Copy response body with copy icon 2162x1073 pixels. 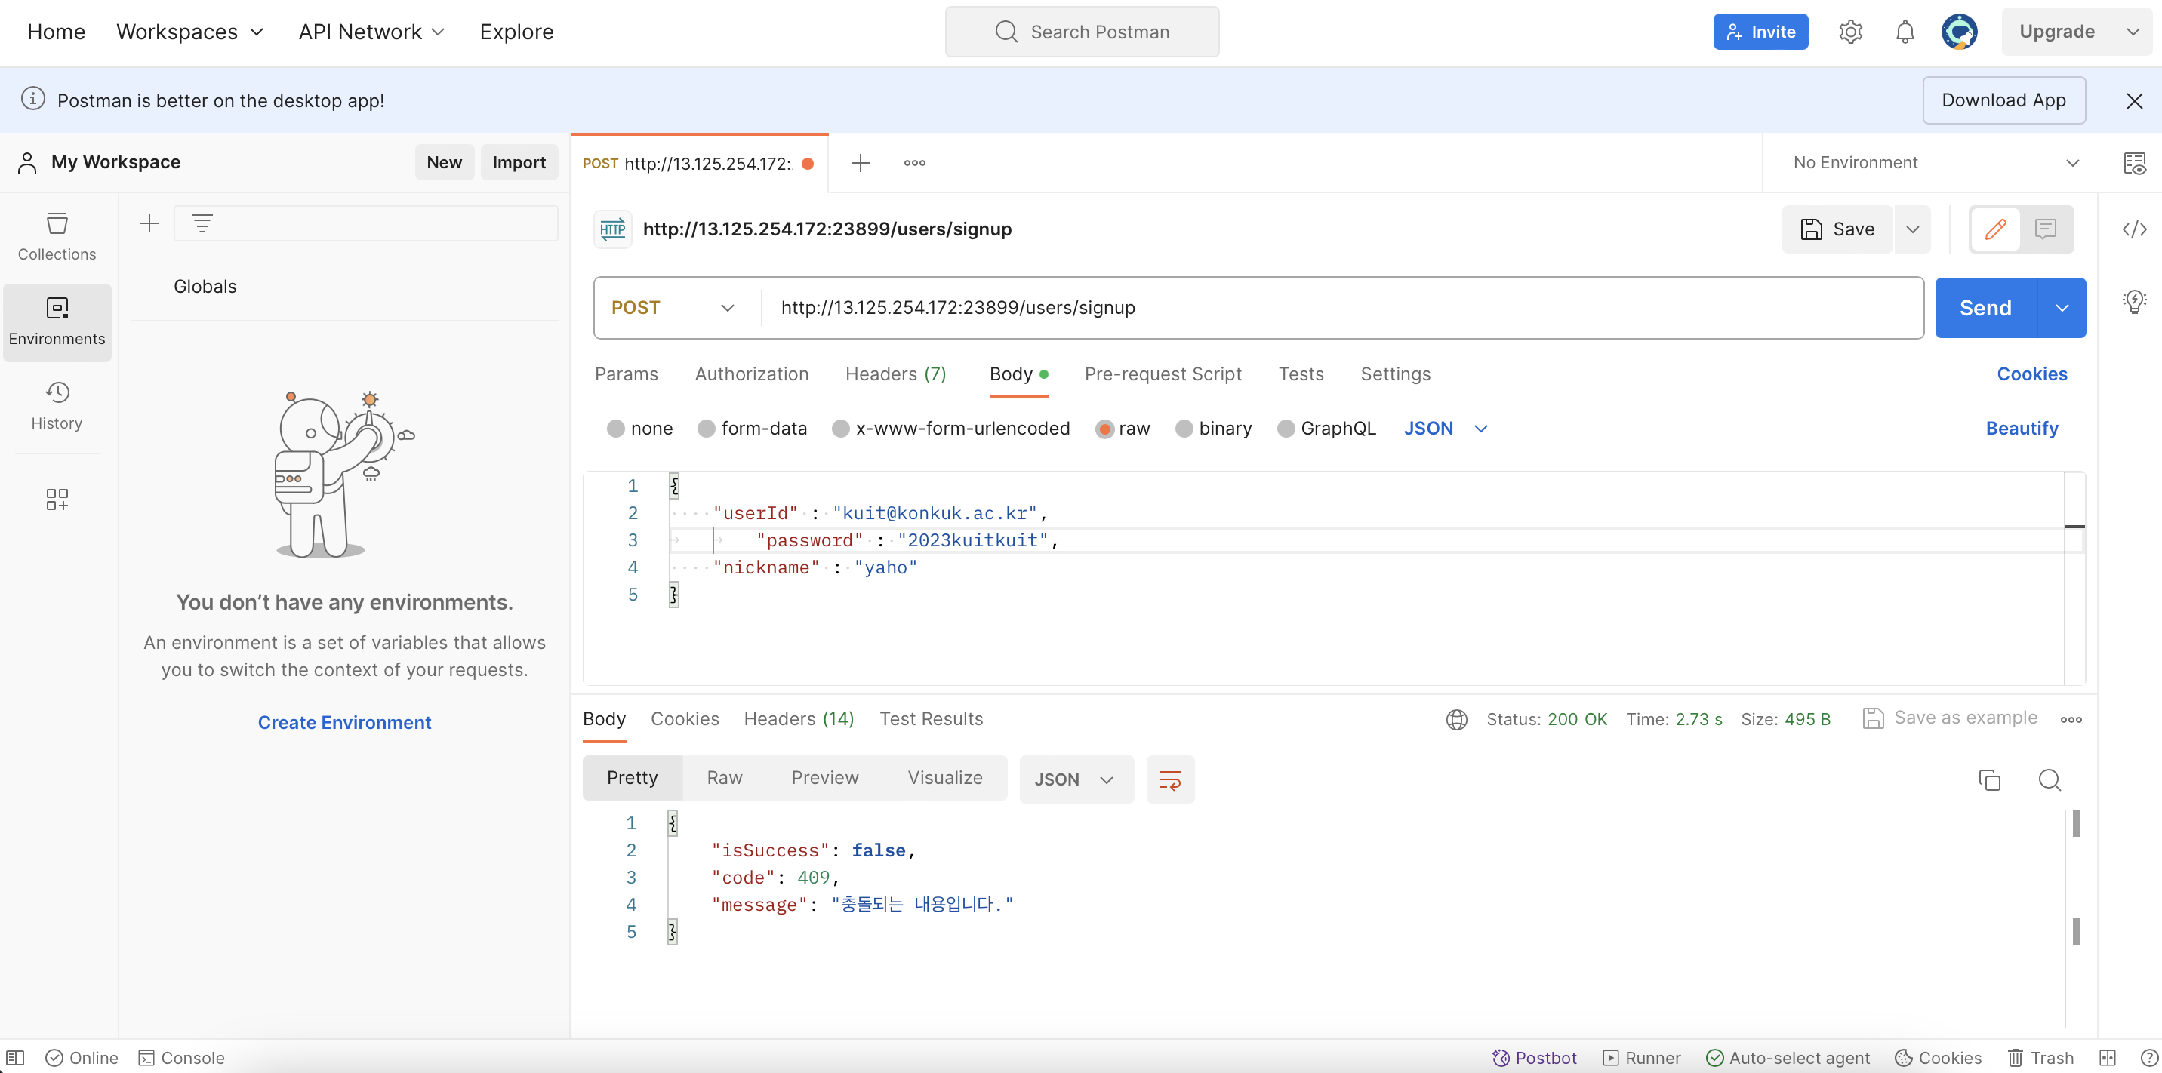(x=1989, y=779)
